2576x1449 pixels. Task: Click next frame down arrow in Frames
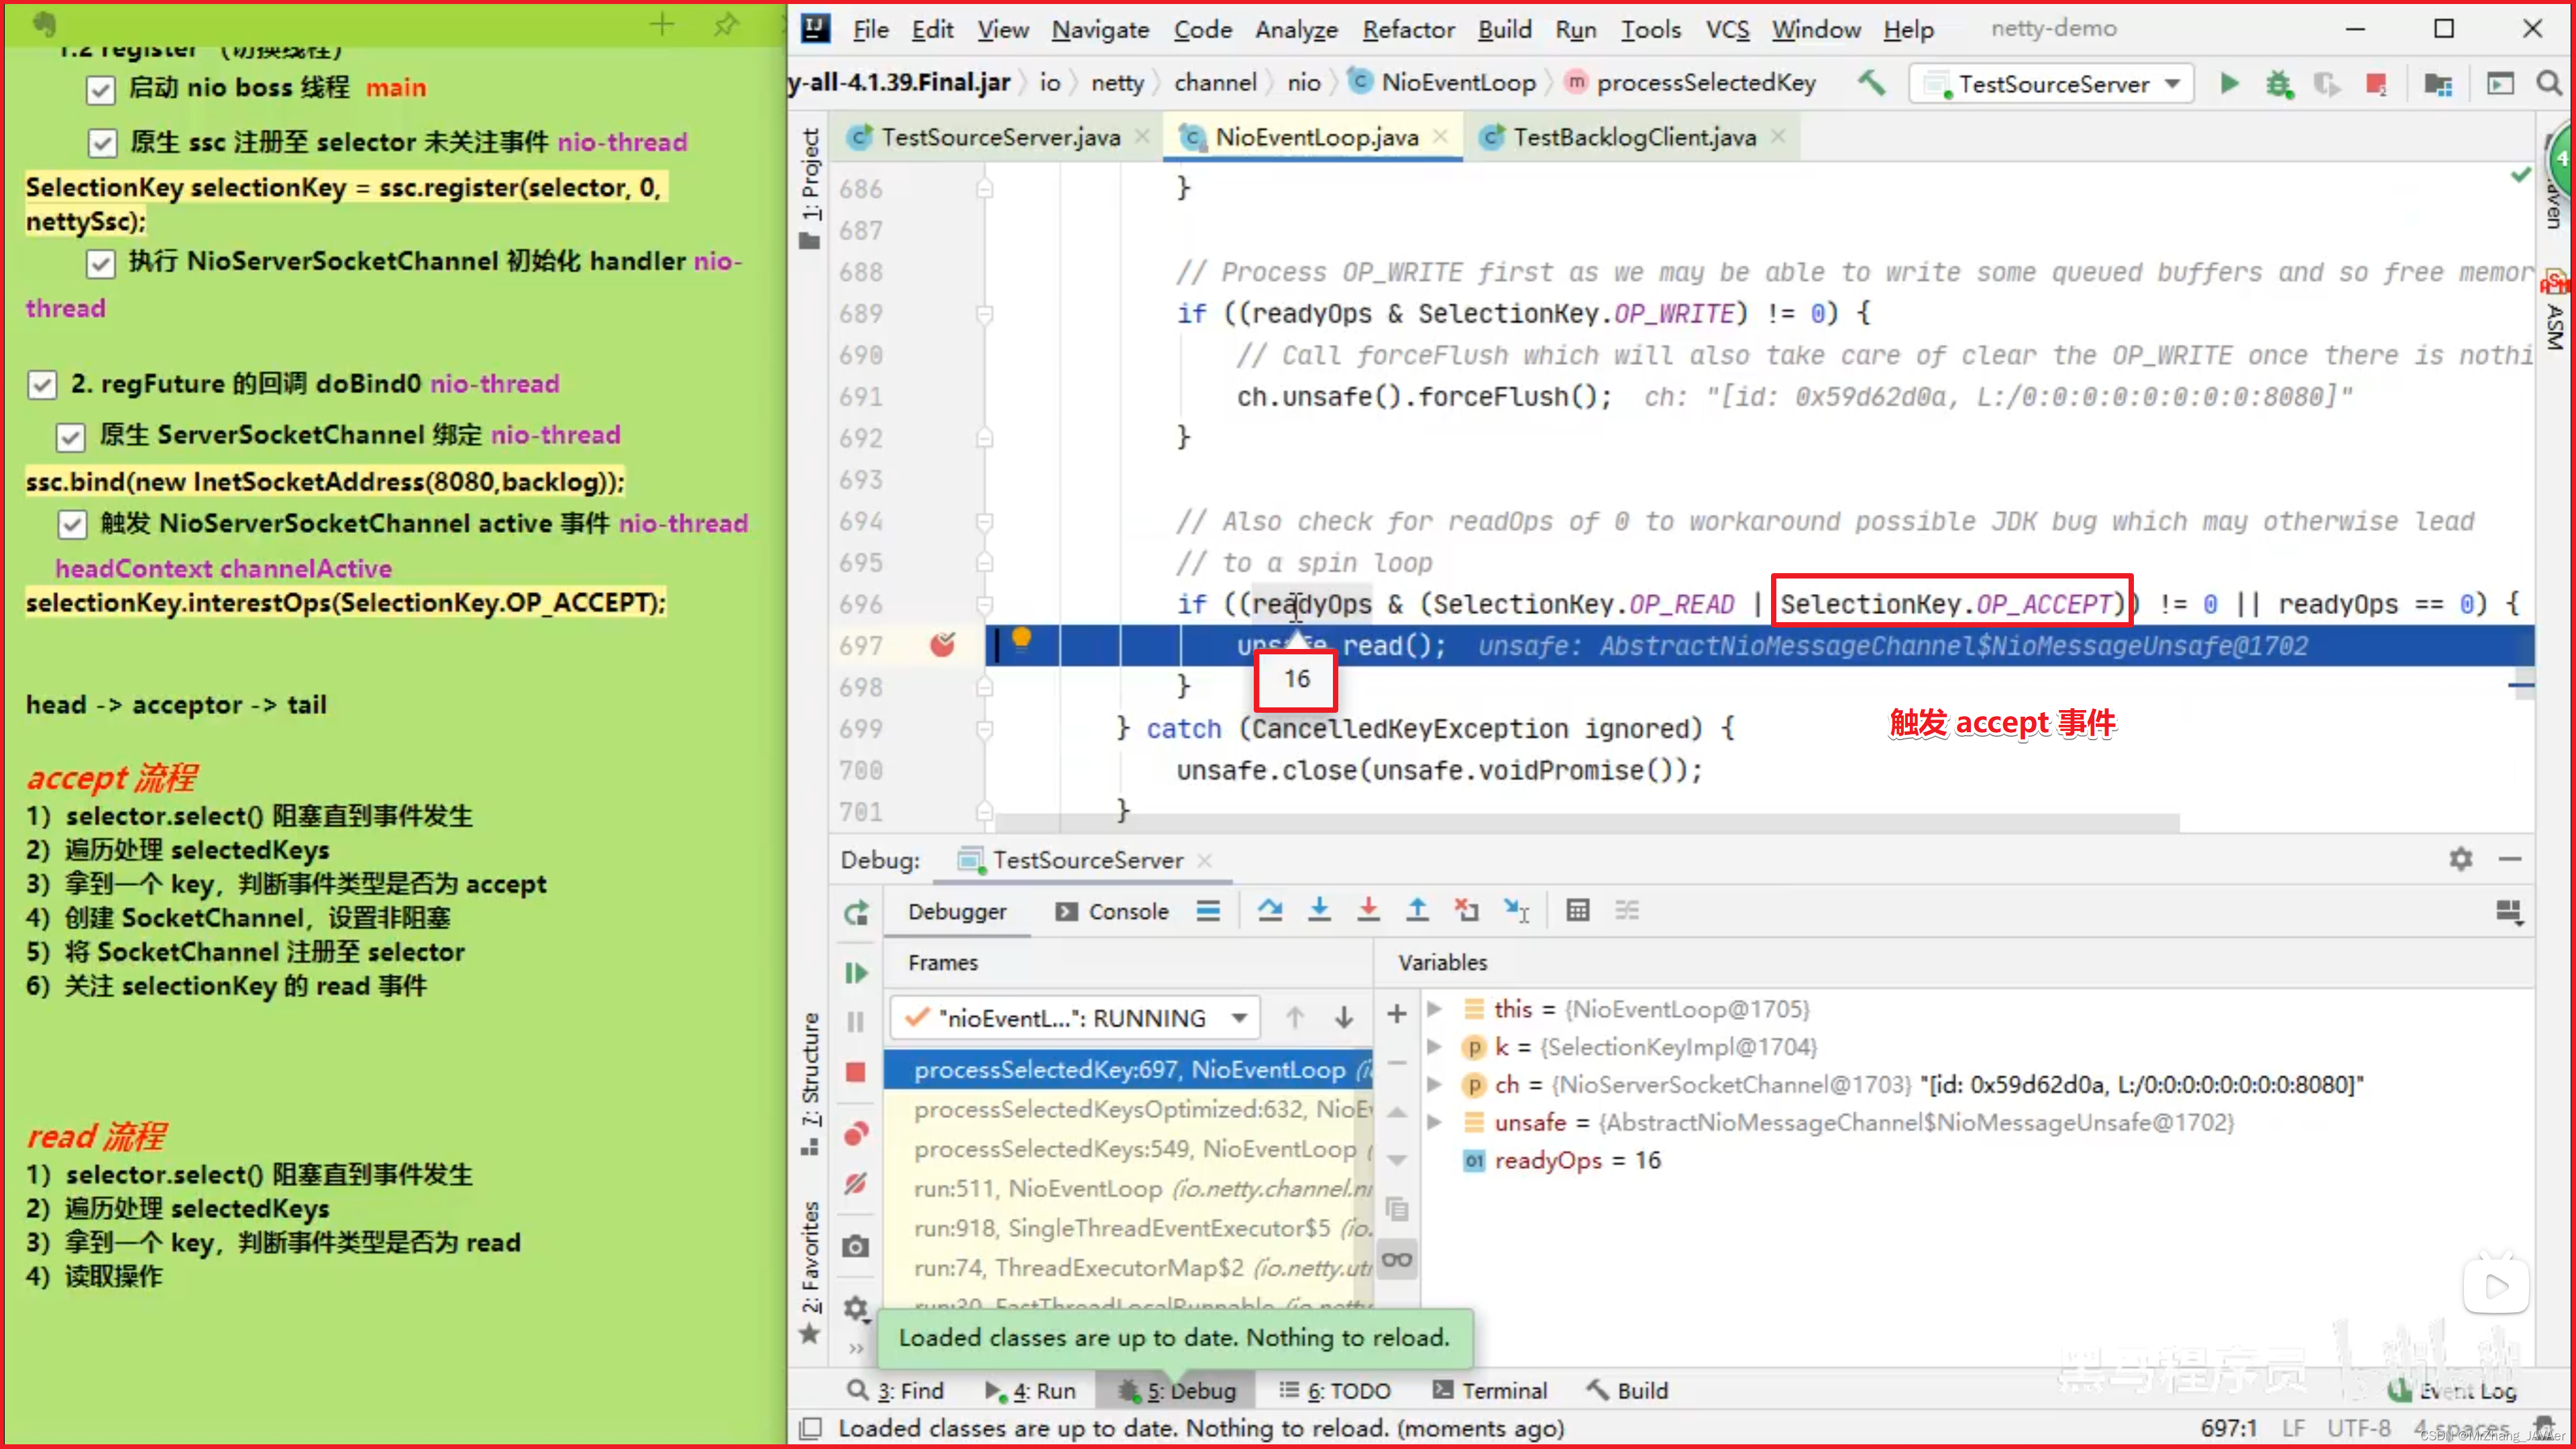tap(1344, 1017)
